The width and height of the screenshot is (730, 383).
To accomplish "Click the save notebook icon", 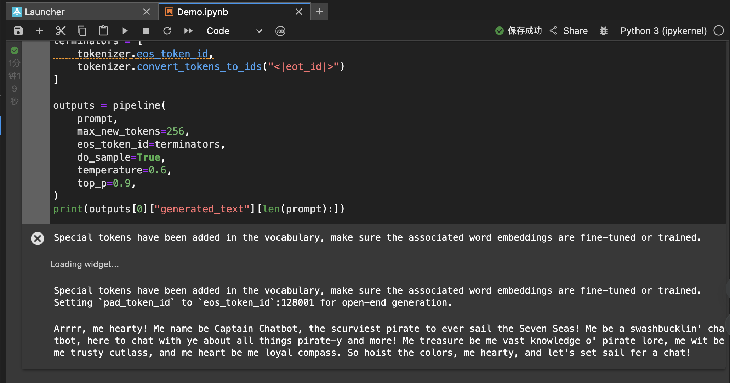I will (x=18, y=31).
